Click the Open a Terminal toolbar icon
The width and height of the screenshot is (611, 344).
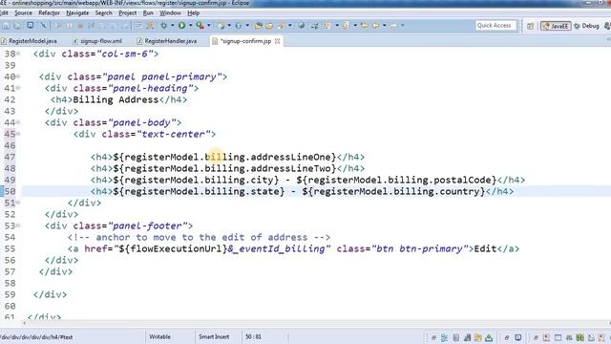click(x=31, y=26)
